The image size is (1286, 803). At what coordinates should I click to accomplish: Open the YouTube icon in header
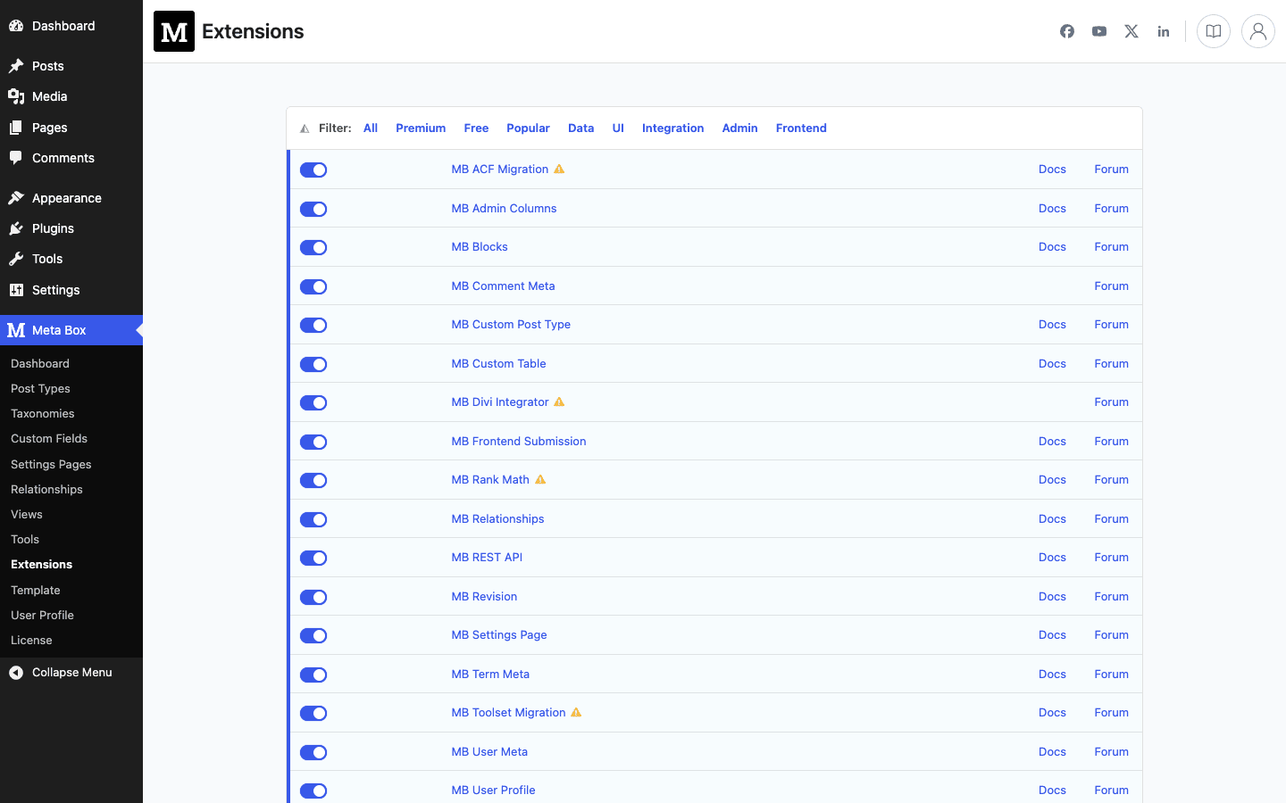point(1099,31)
